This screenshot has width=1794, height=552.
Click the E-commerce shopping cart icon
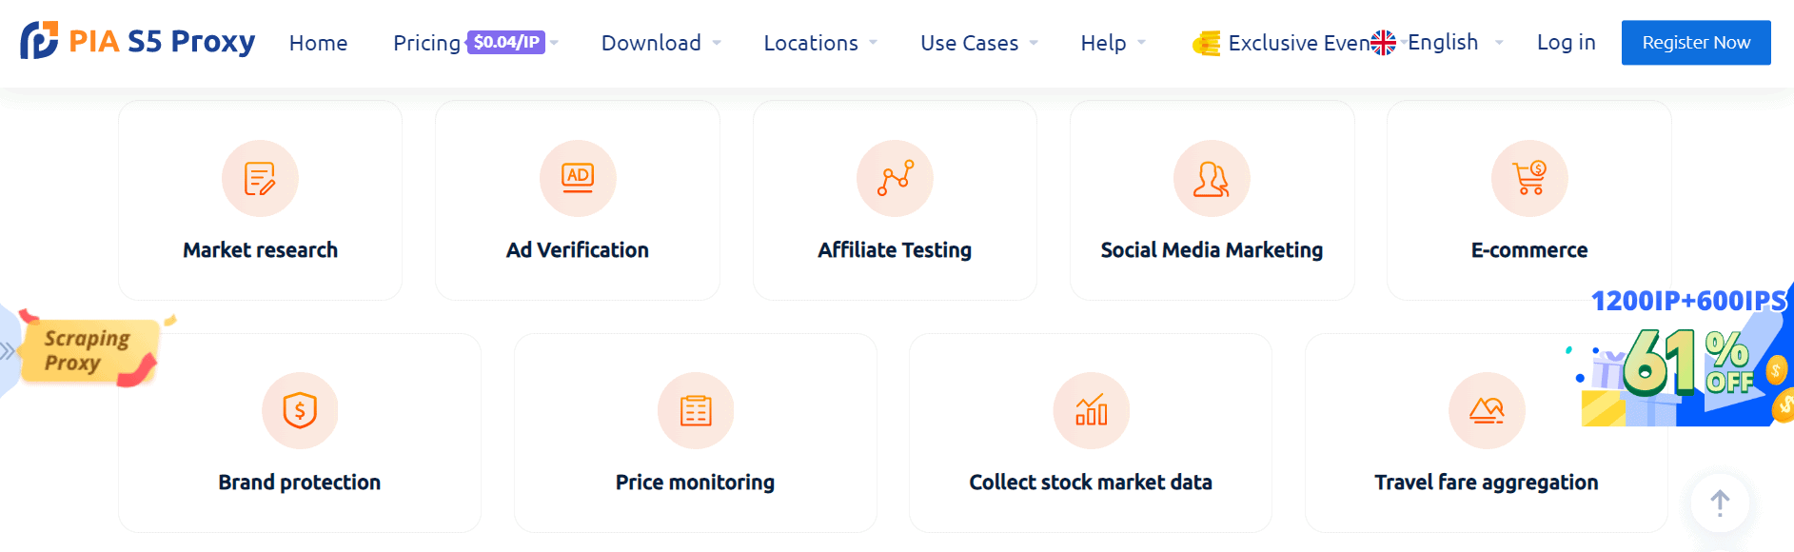coord(1529,179)
